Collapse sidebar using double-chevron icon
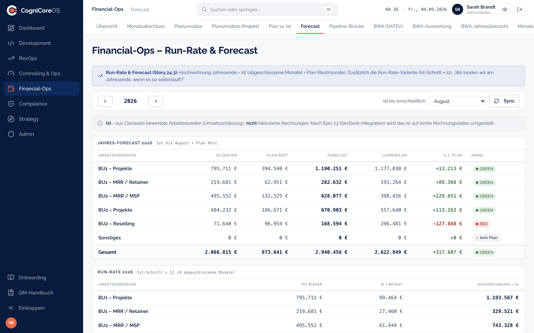This screenshot has width=534, height=333. tap(11, 308)
